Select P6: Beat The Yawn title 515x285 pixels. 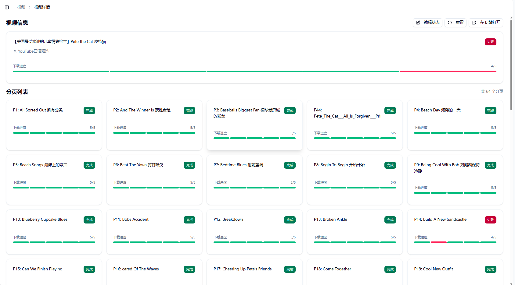click(x=138, y=165)
